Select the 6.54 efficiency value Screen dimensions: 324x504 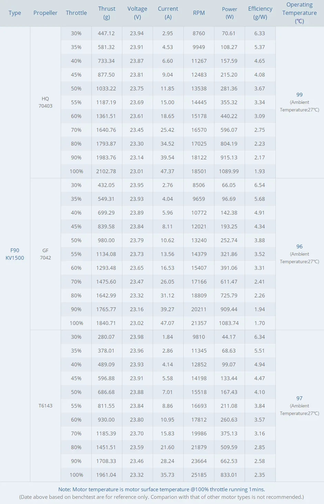click(x=260, y=185)
